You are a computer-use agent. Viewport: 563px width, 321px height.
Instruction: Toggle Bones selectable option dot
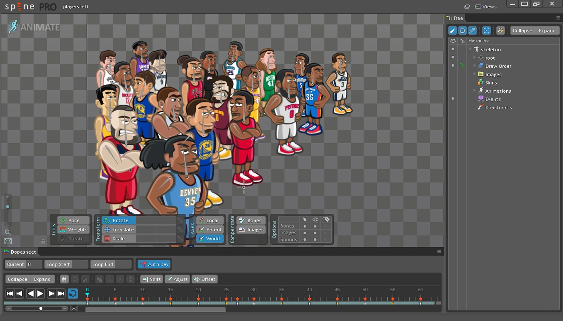coord(305,226)
